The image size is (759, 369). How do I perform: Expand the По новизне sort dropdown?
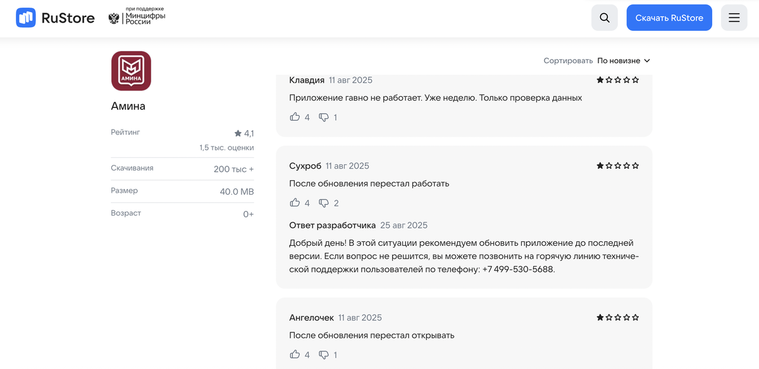tap(623, 61)
